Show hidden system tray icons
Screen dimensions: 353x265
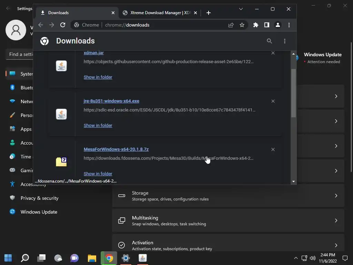tap(296, 258)
